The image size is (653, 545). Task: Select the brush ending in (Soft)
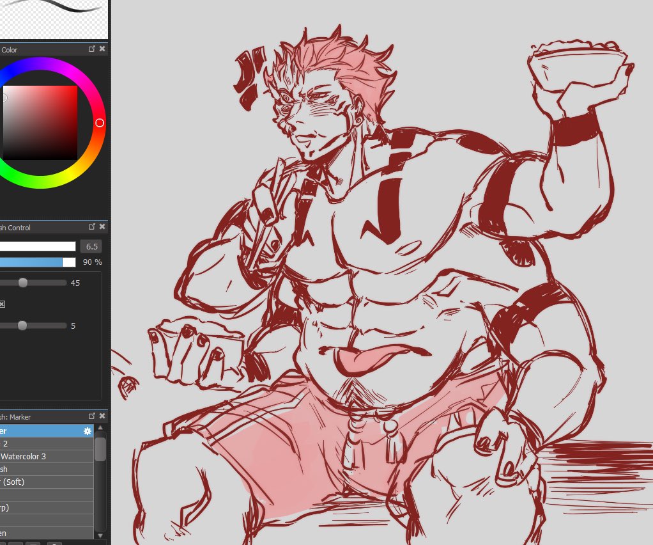coord(47,482)
